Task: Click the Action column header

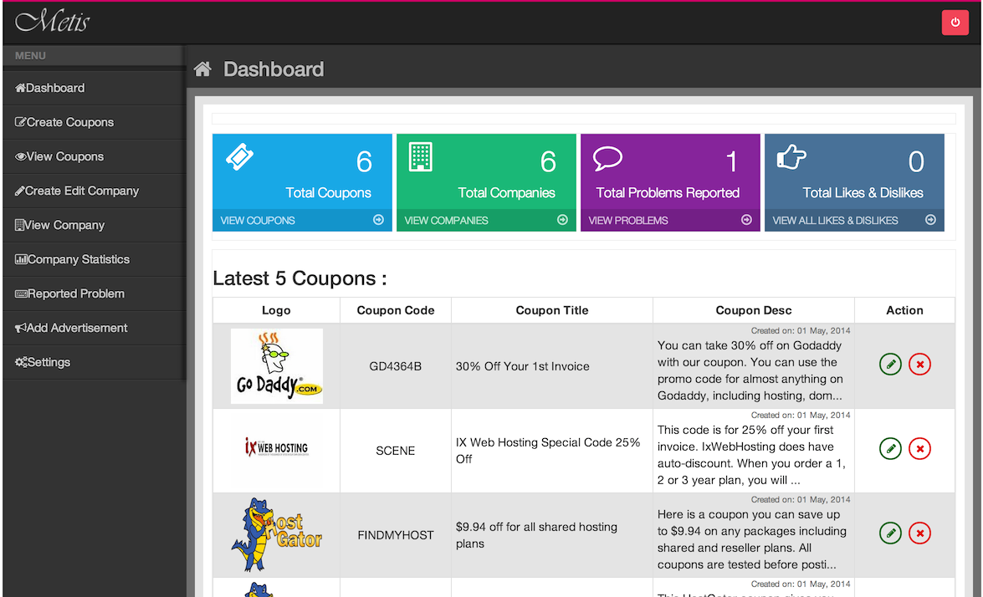Action: click(904, 310)
